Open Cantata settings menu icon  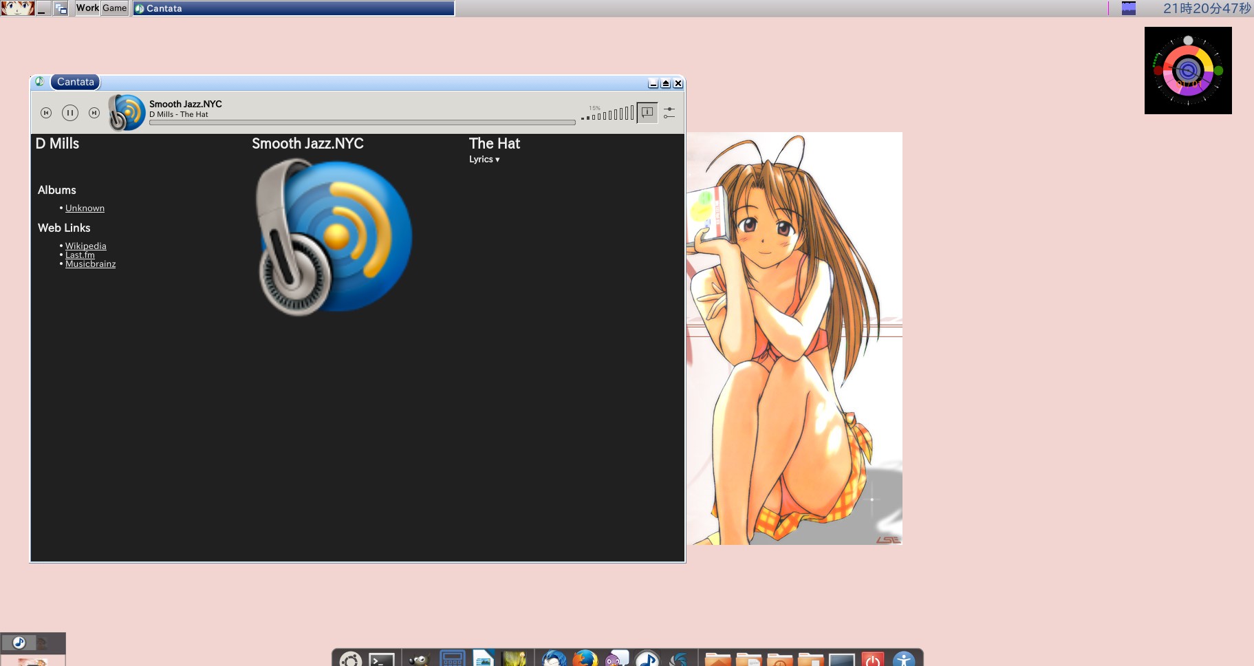pos(669,113)
